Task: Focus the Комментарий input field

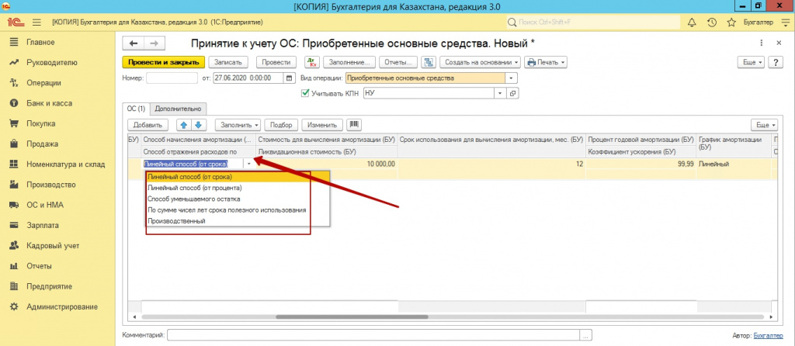Action: pyautogui.click(x=374, y=335)
